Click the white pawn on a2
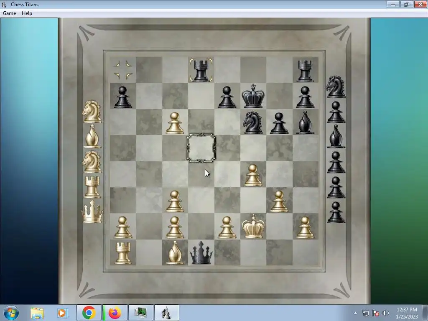Screen dimensions: 428x321 pos(122,227)
